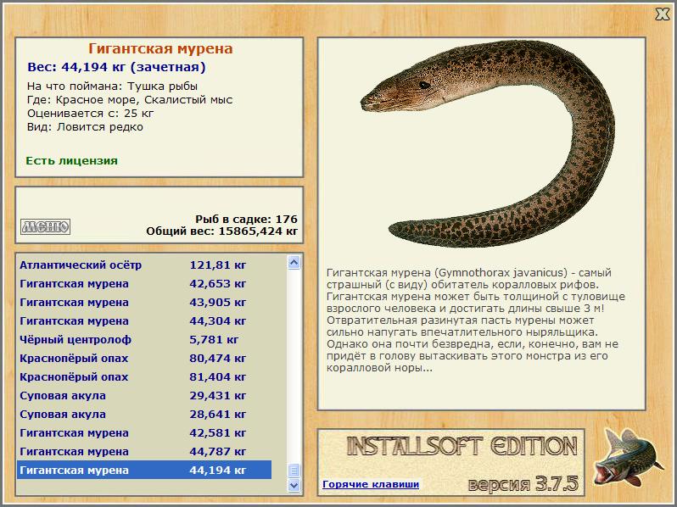Image resolution: width=677 pixels, height=507 pixels.
Task: Click the Gymnothorax javanicus description paragraph
Action: (x=476, y=320)
